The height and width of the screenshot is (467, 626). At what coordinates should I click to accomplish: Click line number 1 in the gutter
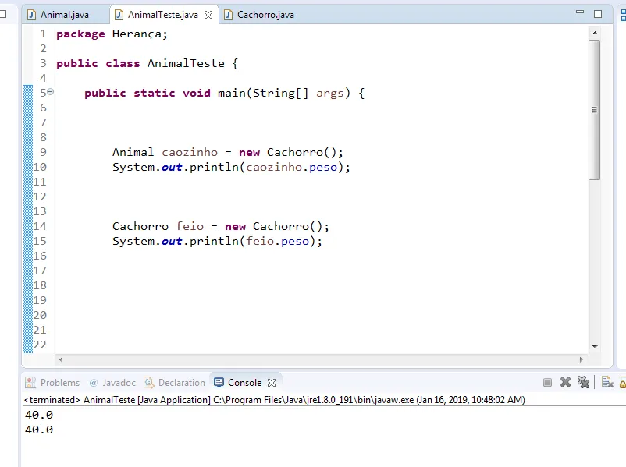(43, 34)
